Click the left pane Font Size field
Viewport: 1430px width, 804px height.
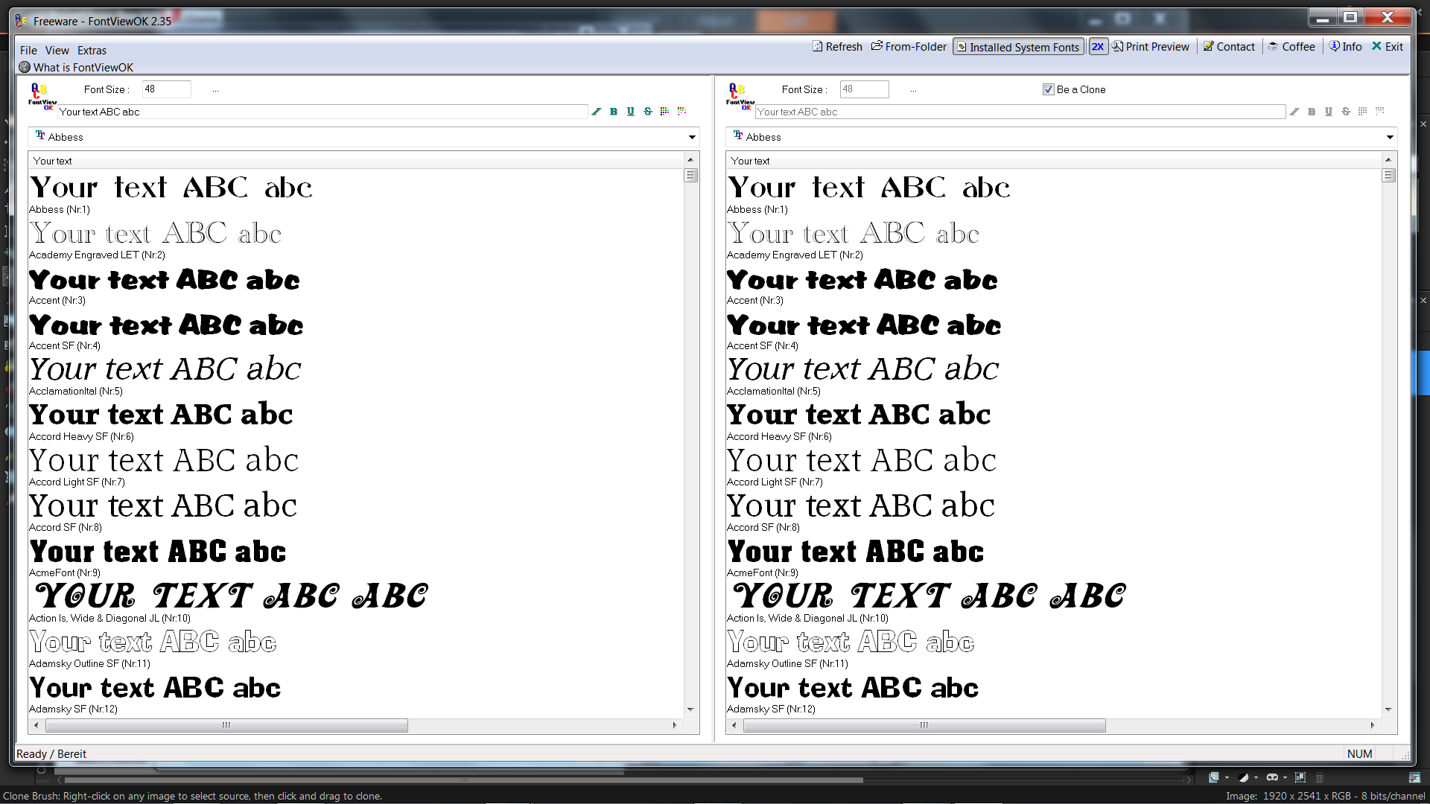(166, 89)
